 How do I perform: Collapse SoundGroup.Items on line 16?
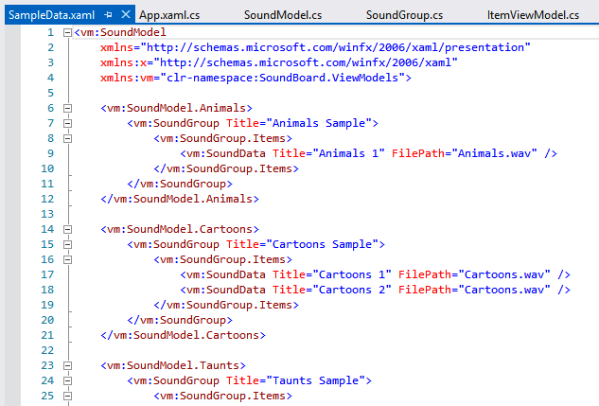67,259
